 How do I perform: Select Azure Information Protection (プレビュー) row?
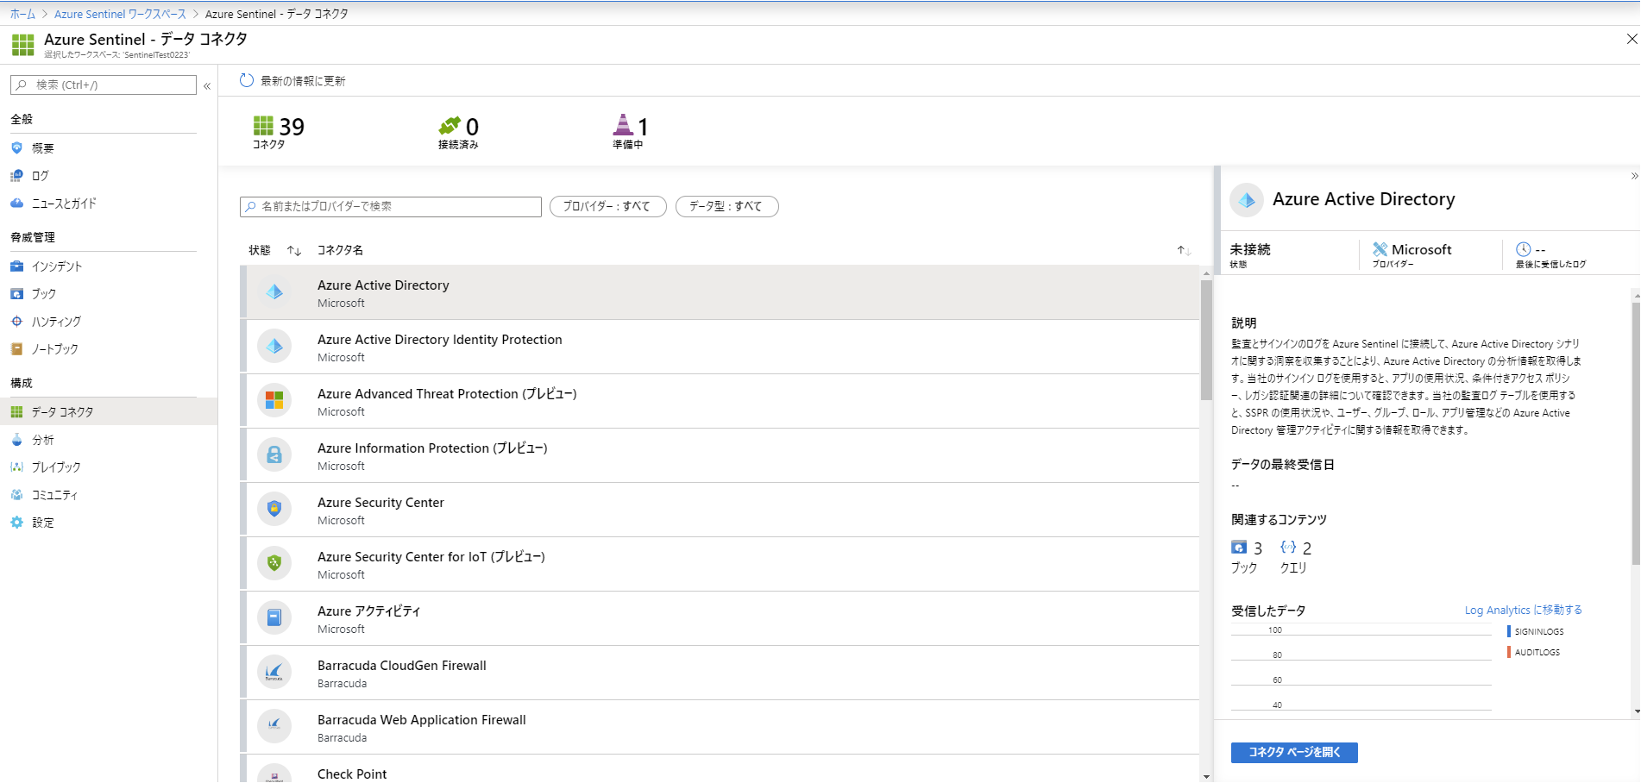pyautogui.click(x=720, y=455)
